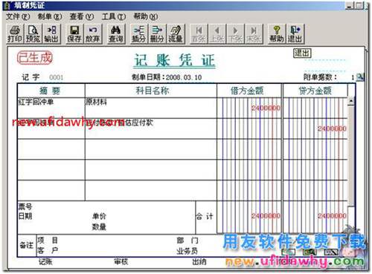The height and width of the screenshot is (274, 372).
Task: Click the scroll-up arrow of the entries grid
Action: (351, 101)
